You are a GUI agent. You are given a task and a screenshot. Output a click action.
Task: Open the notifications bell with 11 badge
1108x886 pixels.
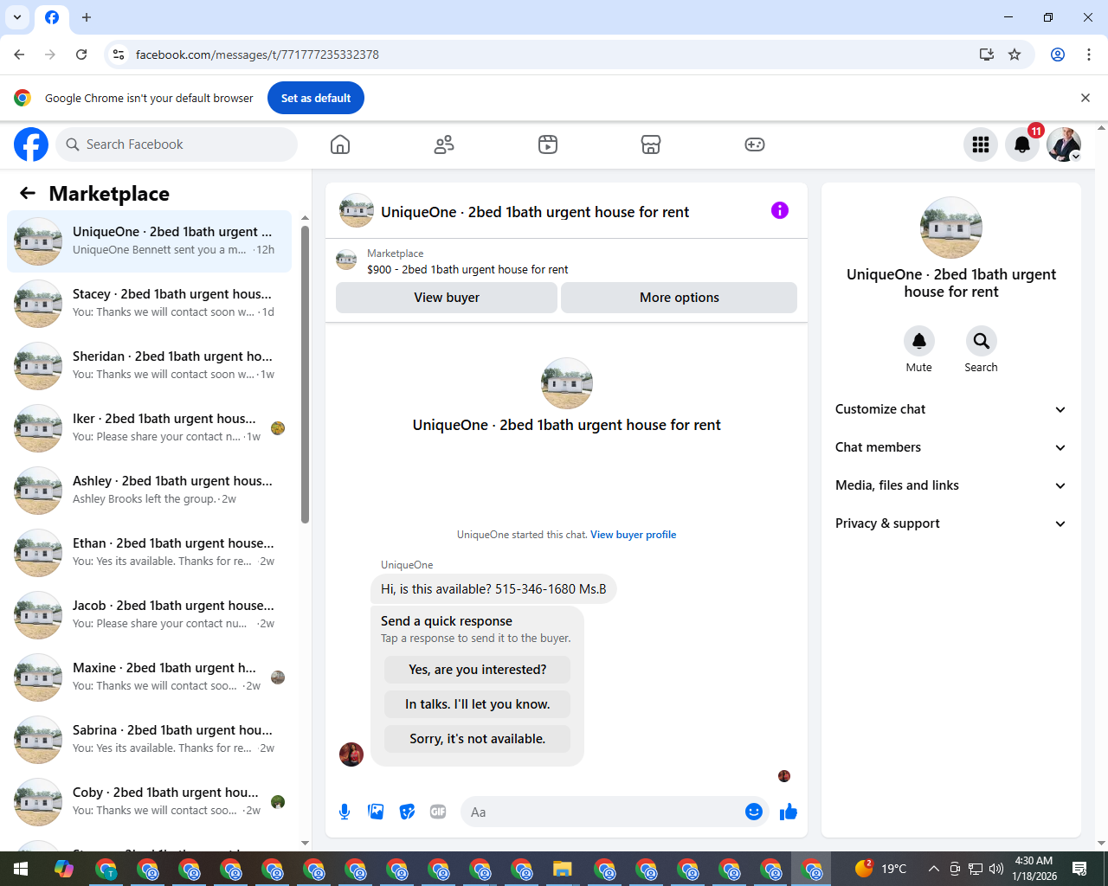(1022, 144)
